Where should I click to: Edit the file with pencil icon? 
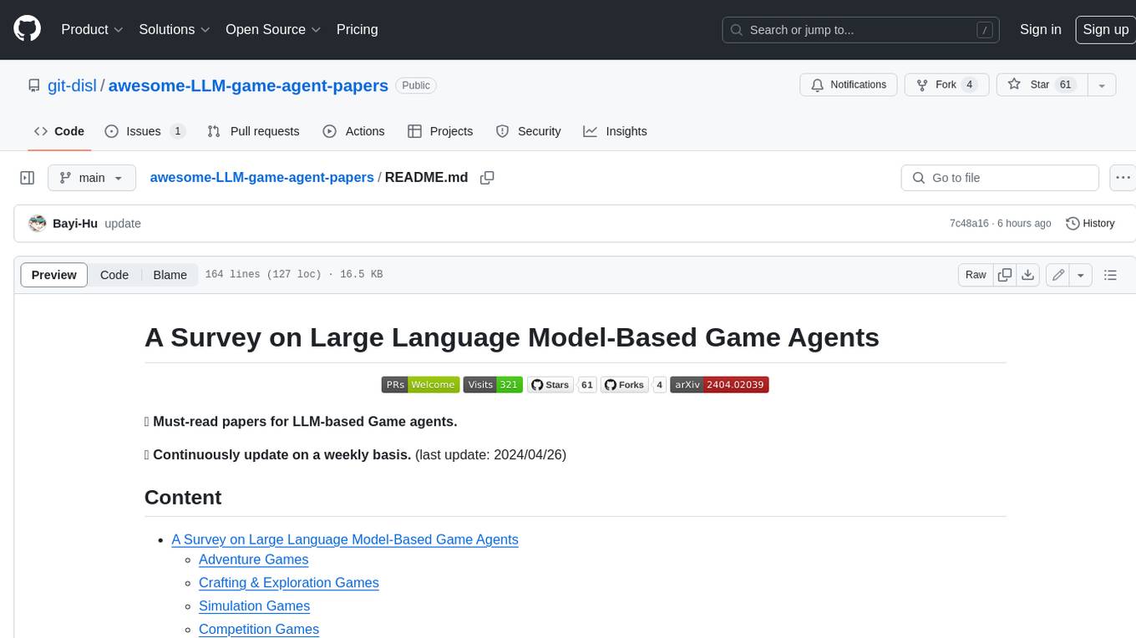pyautogui.click(x=1058, y=275)
